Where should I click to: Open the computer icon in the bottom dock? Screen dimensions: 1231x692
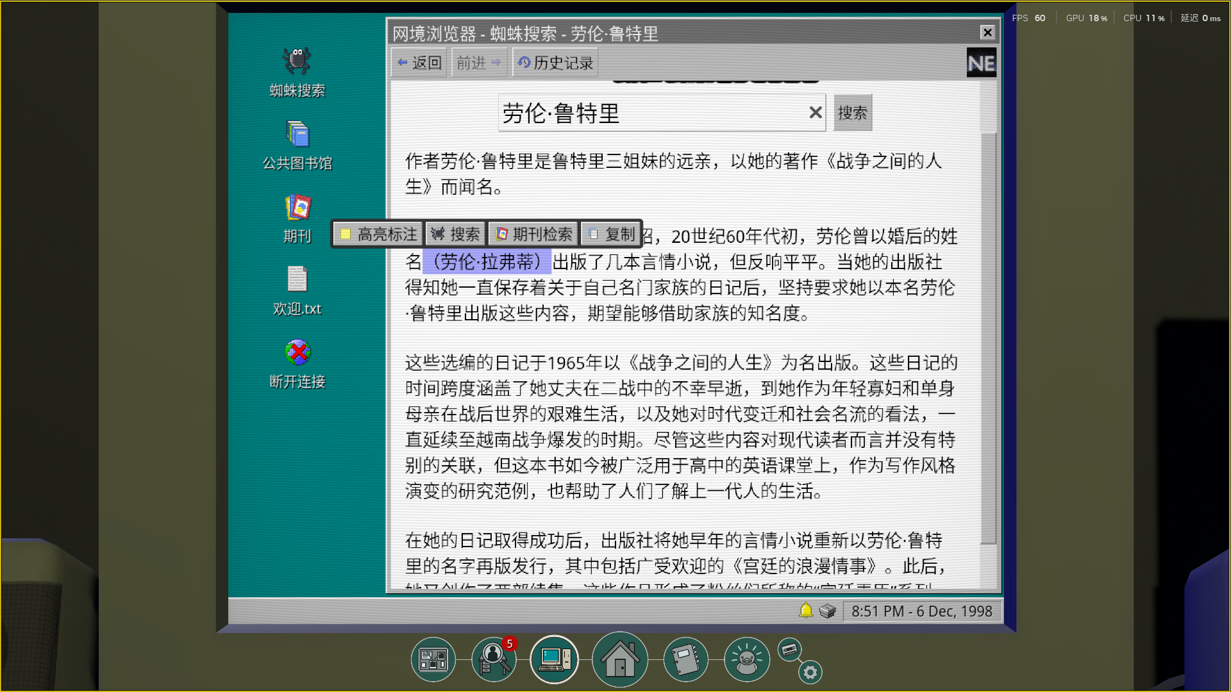click(x=554, y=659)
